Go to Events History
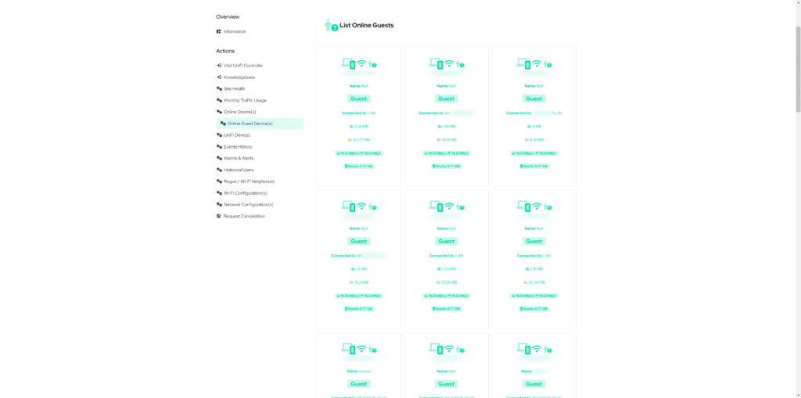 tap(238, 147)
